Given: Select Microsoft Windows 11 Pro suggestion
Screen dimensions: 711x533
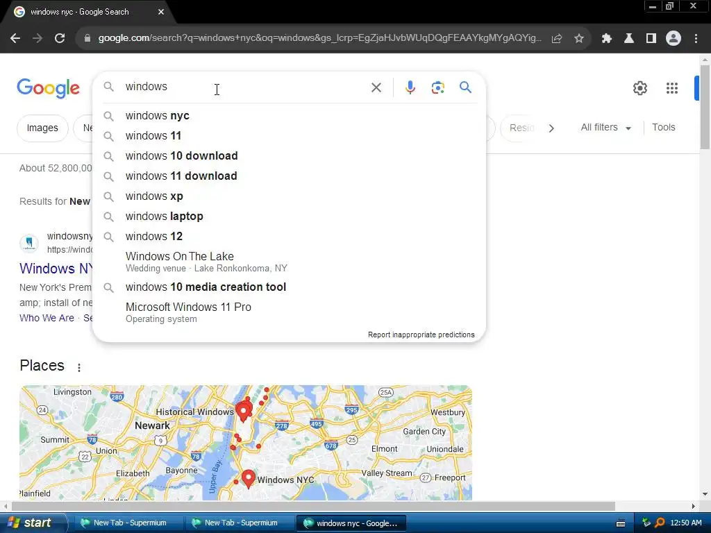Looking at the screenshot, I should coord(289,312).
